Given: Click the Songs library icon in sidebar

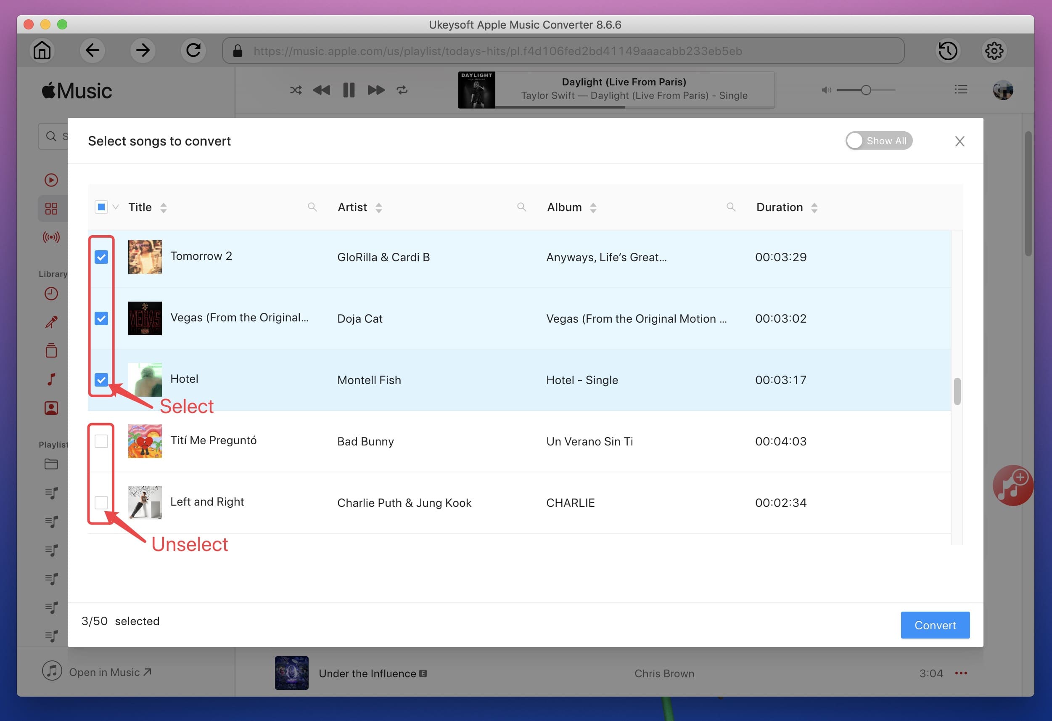Looking at the screenshot, I should (x=50, y=378).
